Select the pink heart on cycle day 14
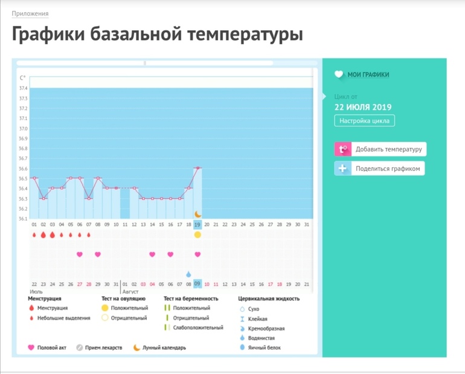The width and height of the screenshot is (465, 374). pos(152,254)
